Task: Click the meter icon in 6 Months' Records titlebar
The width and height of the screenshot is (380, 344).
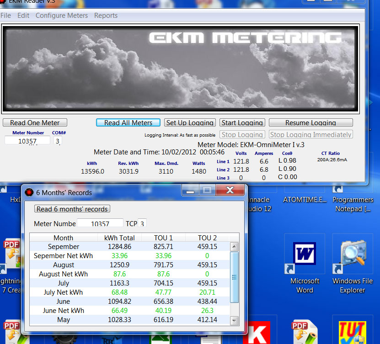Action: pos(28,192)
